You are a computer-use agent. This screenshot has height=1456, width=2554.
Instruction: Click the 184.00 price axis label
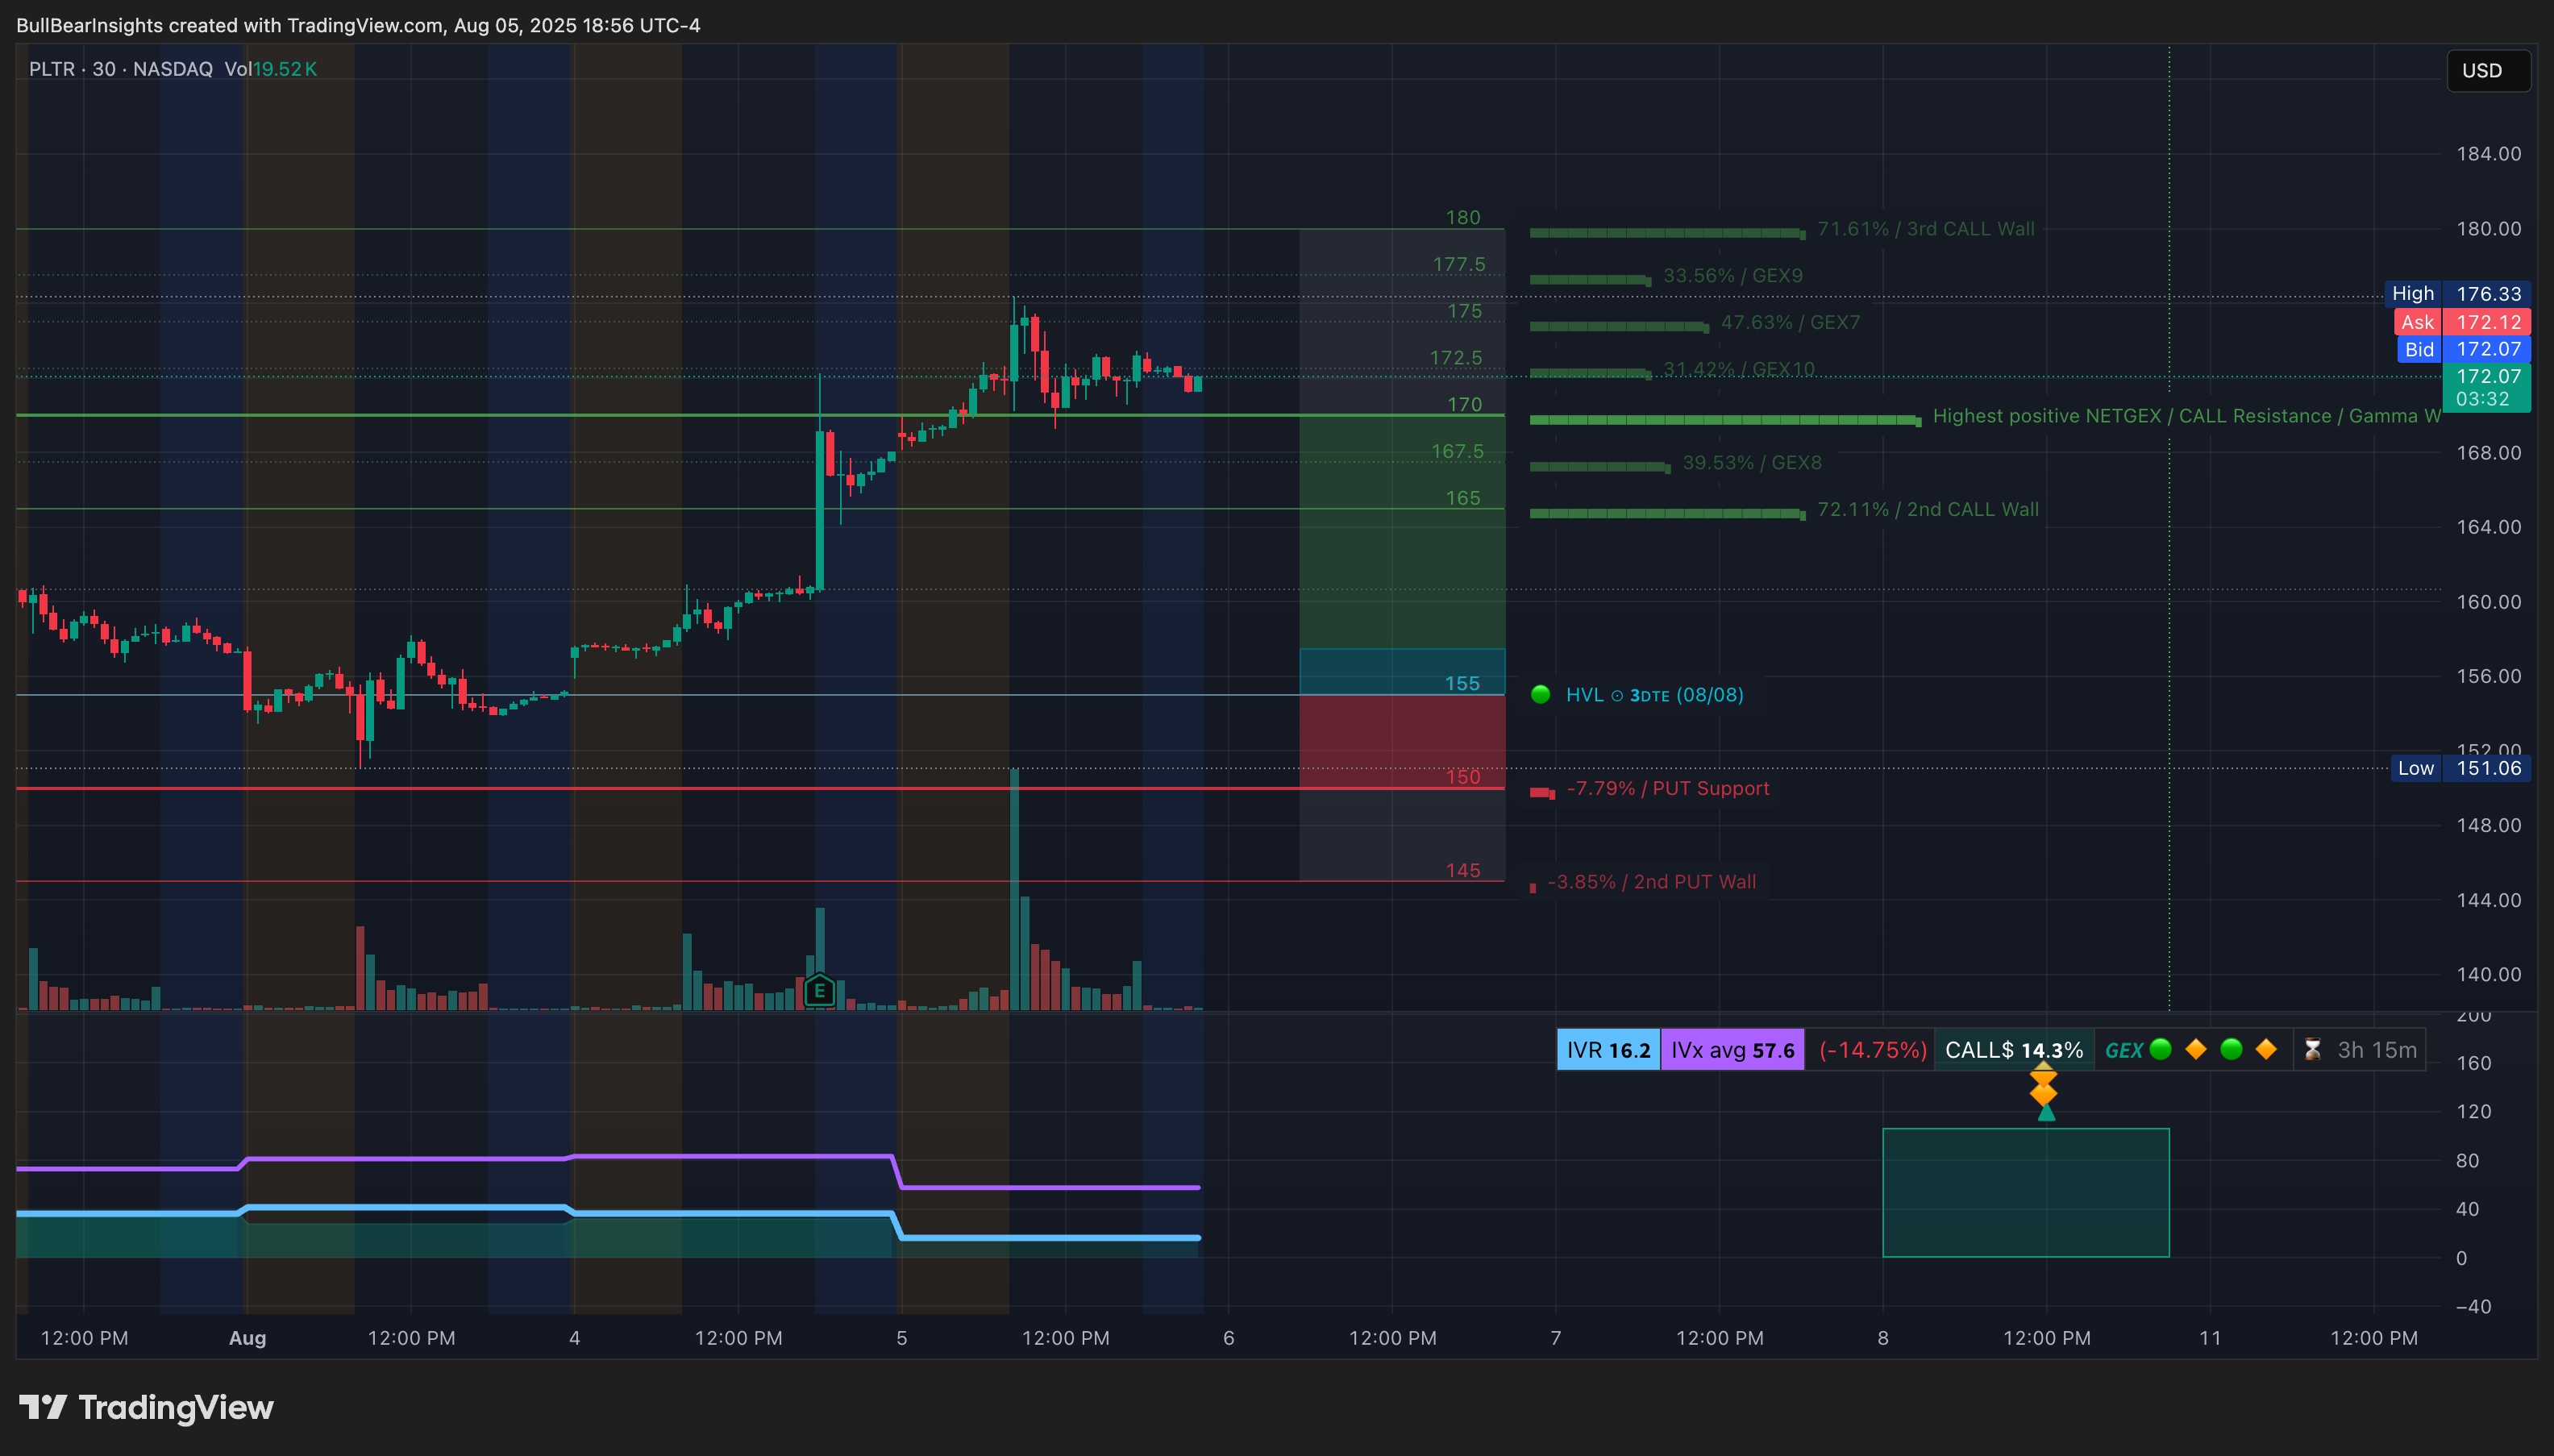2489,154
